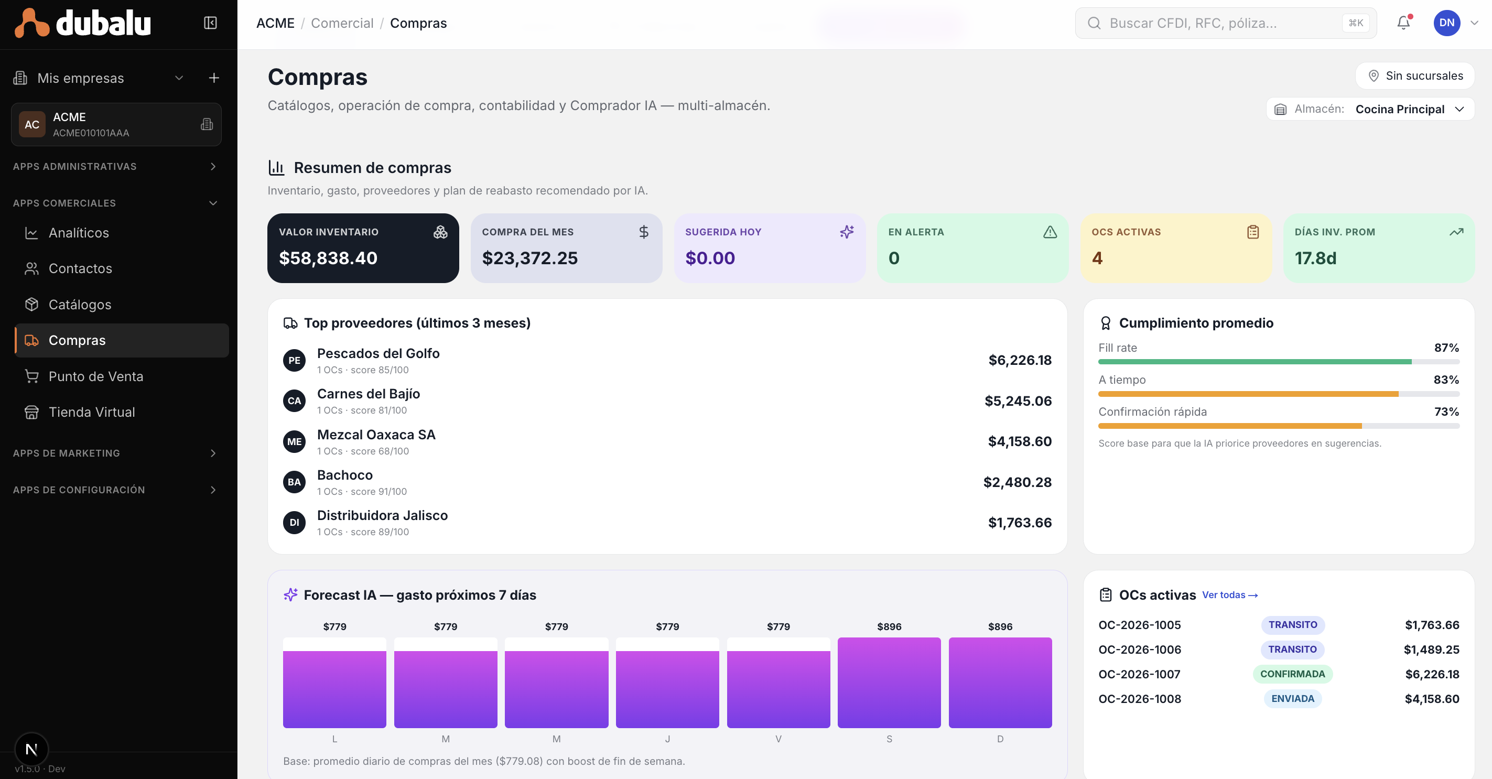
Task: Expand Apps de Marketing section
Action: [x=115, y=453]
